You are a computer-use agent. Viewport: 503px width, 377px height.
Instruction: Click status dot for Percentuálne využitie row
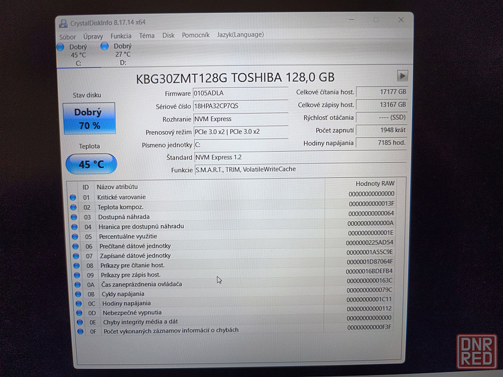tap(75, 237)
